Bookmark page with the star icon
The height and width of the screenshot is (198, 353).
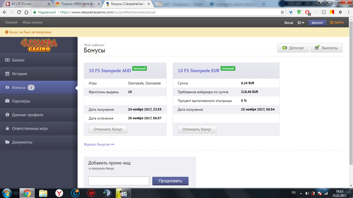[x=282, y=12]
